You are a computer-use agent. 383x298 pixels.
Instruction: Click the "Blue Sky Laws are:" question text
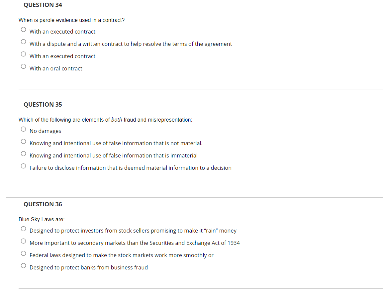(42, 219)
